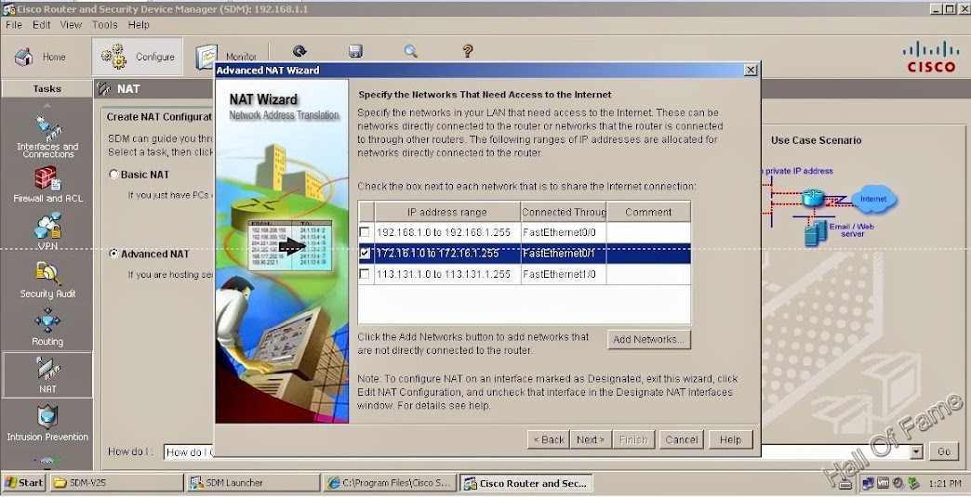Check the 113.131.1.0 network checkbox
Screen dimensions: 971x497
coord(365,274)
